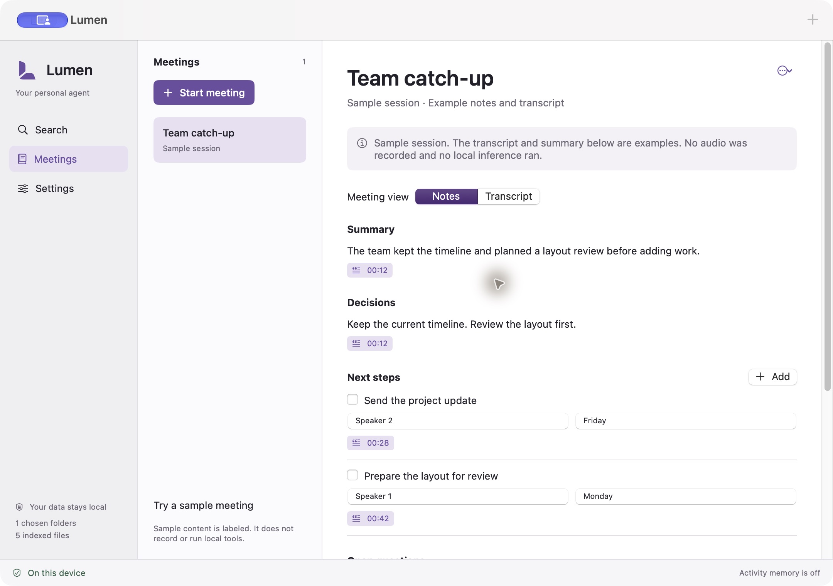Switch to the Transcript view
This screenshot has height=586, width=833.
[509, 196]
